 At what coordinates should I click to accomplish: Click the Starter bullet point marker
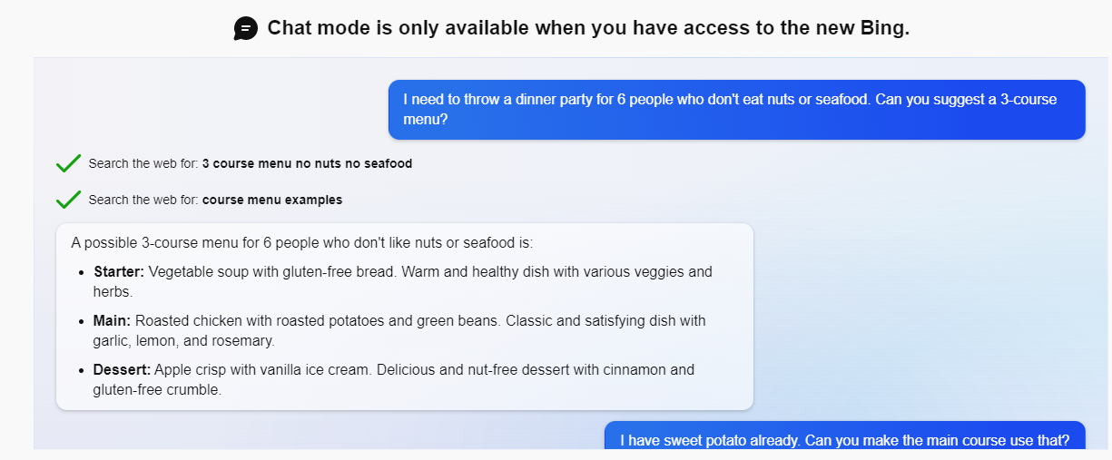(x=83, y=272)
